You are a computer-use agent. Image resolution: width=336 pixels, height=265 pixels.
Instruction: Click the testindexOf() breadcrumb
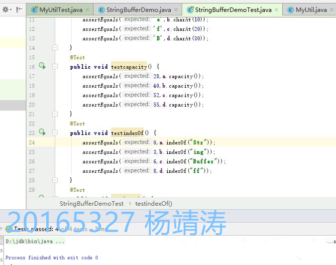pyautogui.click(x=154, y=204)
